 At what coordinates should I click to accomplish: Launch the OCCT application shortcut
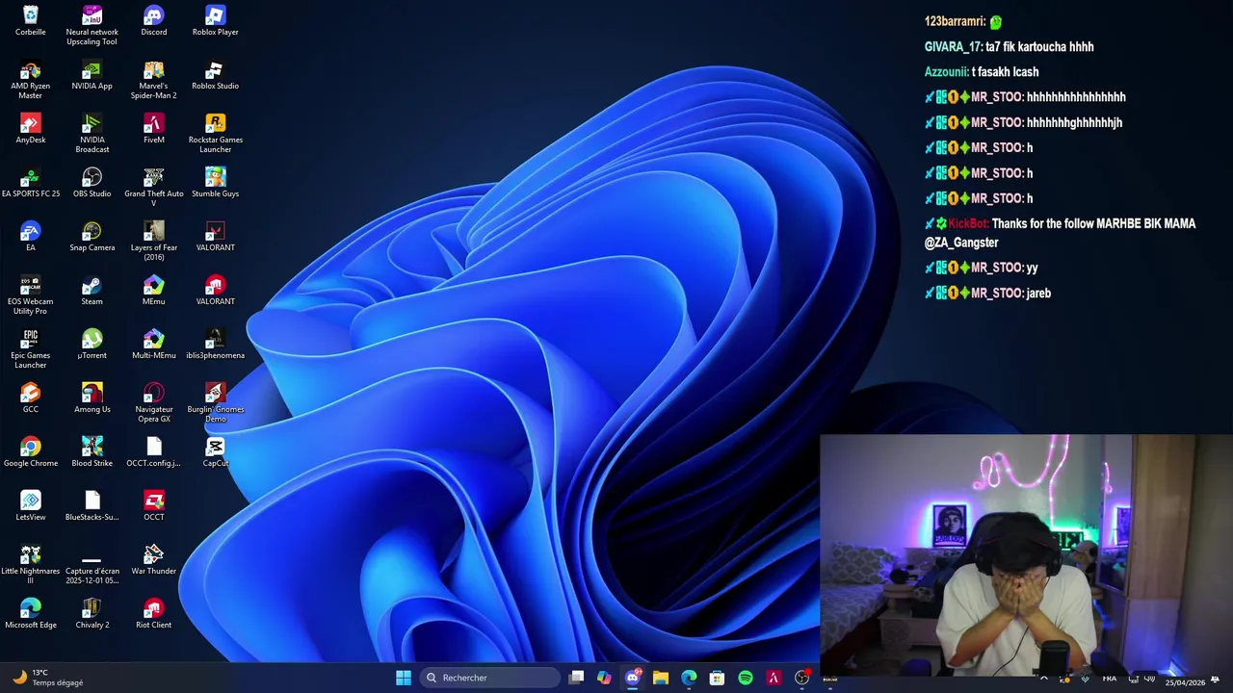coord(154,506)
